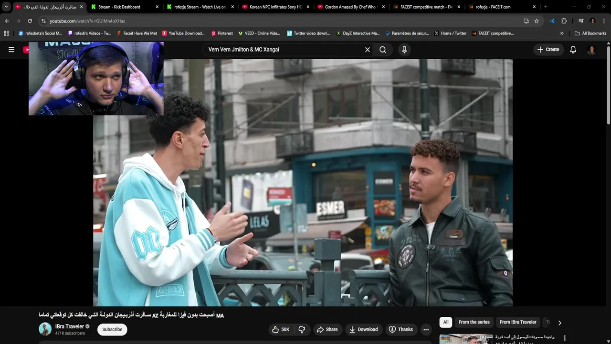The width and height of the screenshot is (611, 344).
Task: Subscribe to IBra Traveler
Action: coord(112,329)
